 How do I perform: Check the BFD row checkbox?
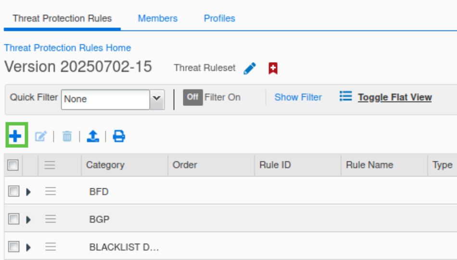click(x=14, y=192)
